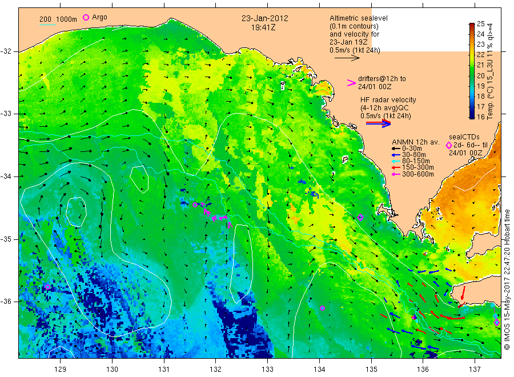Image resolution: width=514 pixels, height=377 pixels.
Task: Click the '300-600m' depth label
Action: 418,174
